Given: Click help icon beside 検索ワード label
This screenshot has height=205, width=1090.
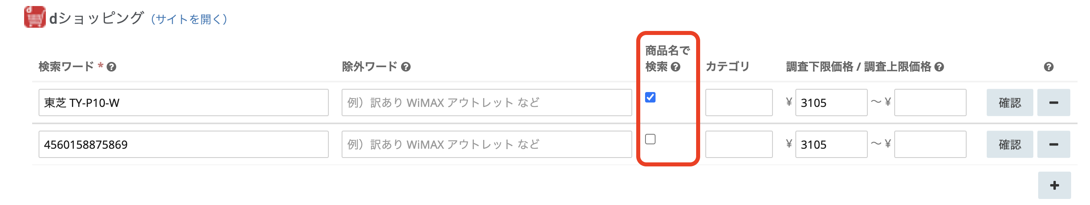Looking at the screenshot, I should [x=111, y=67].
